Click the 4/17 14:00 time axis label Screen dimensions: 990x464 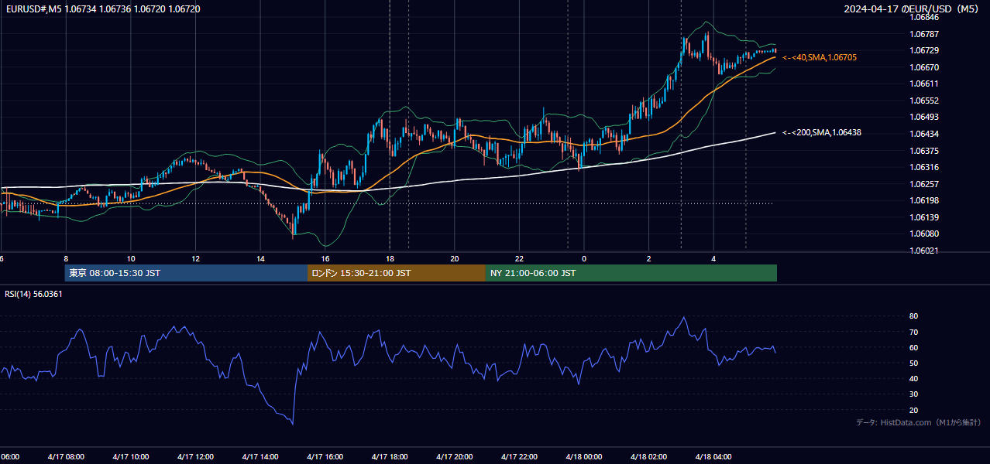coord(260,457)
